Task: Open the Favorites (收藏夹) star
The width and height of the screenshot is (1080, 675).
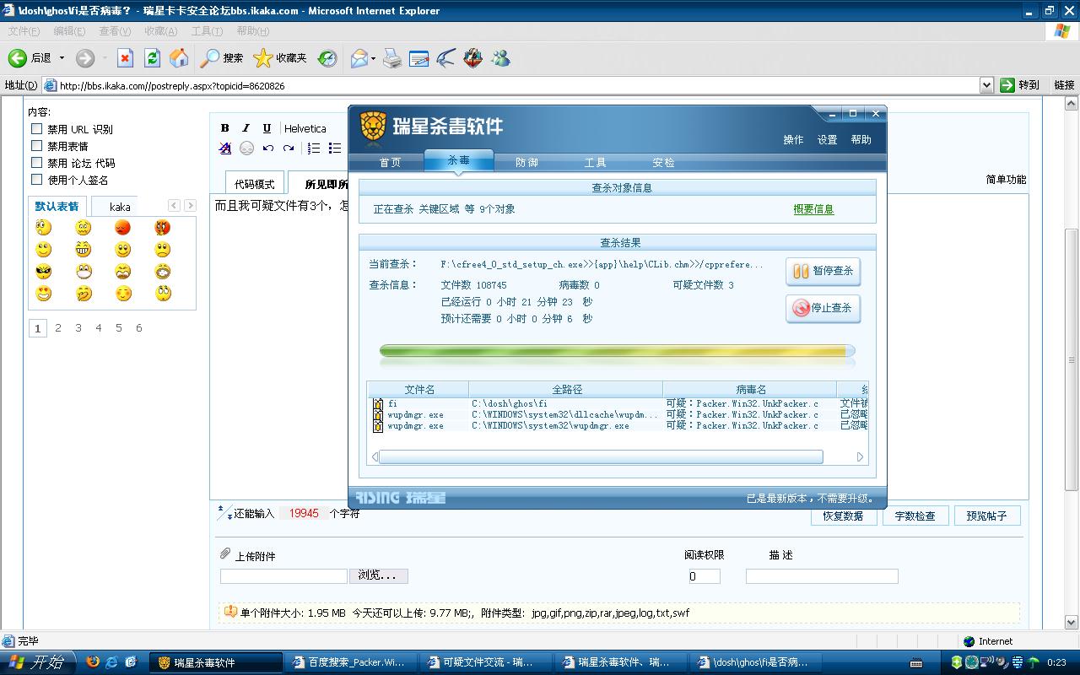Action: 281,58
